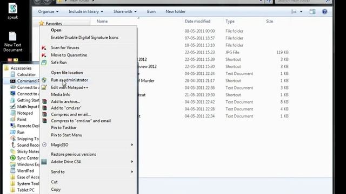Open the Include in library dropdown
Screen dimensions: 346x194
[x=86, y=11]
